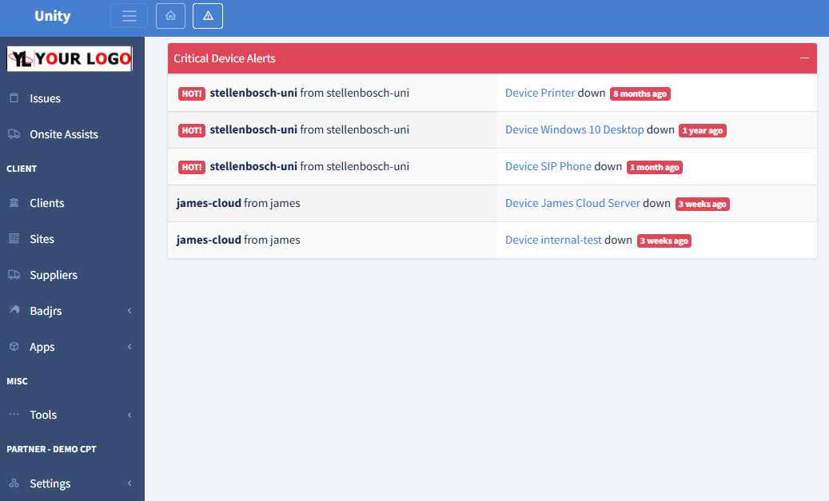
Task: Expand the Badjrs submenu chevron
Action: (x=130, y=311)
